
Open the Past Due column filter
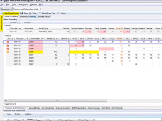pyautogui.click(x=69, y=39)
